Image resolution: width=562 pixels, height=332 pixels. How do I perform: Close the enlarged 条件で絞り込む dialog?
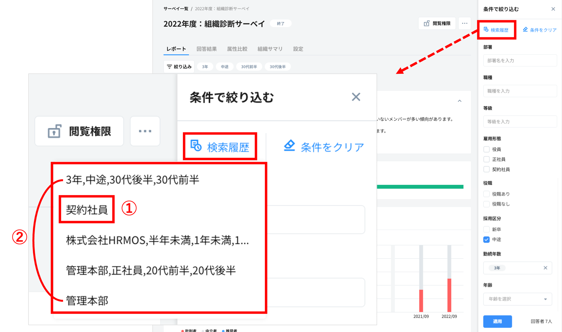[356, 97]
